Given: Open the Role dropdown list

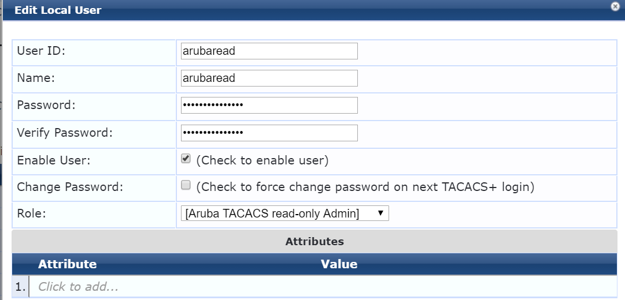Looking at the screenshot, I should [x=284, y=213].
